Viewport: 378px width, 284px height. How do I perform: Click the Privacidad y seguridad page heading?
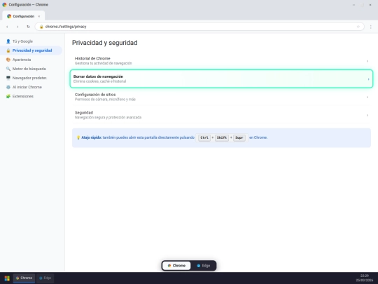[104, 43]
